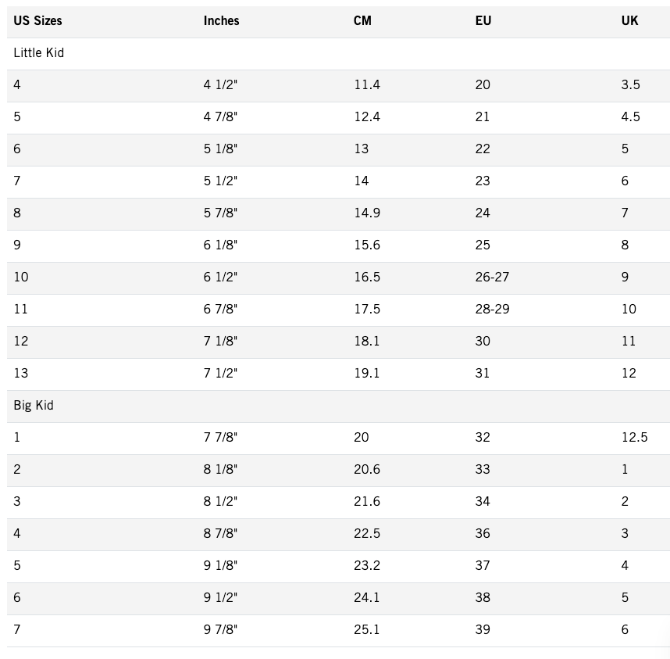This screenshot has height=659, width=670.
Task: Click the UK column header
Action: tap(629, 20)
